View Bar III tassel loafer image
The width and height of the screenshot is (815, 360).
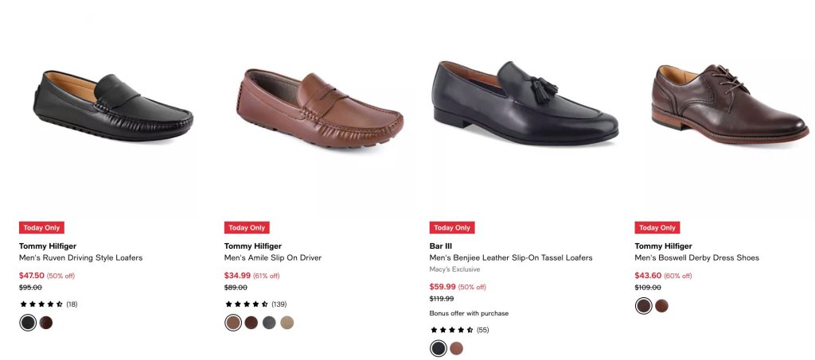(525, 103)
